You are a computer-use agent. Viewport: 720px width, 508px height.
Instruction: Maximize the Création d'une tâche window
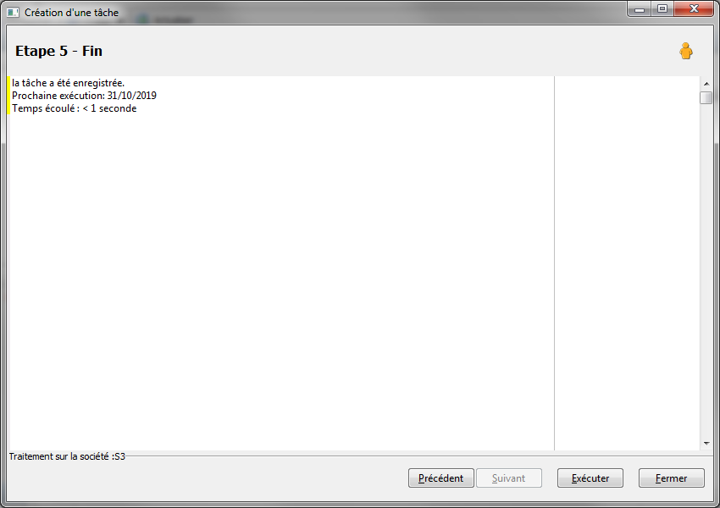click(662, 9)
